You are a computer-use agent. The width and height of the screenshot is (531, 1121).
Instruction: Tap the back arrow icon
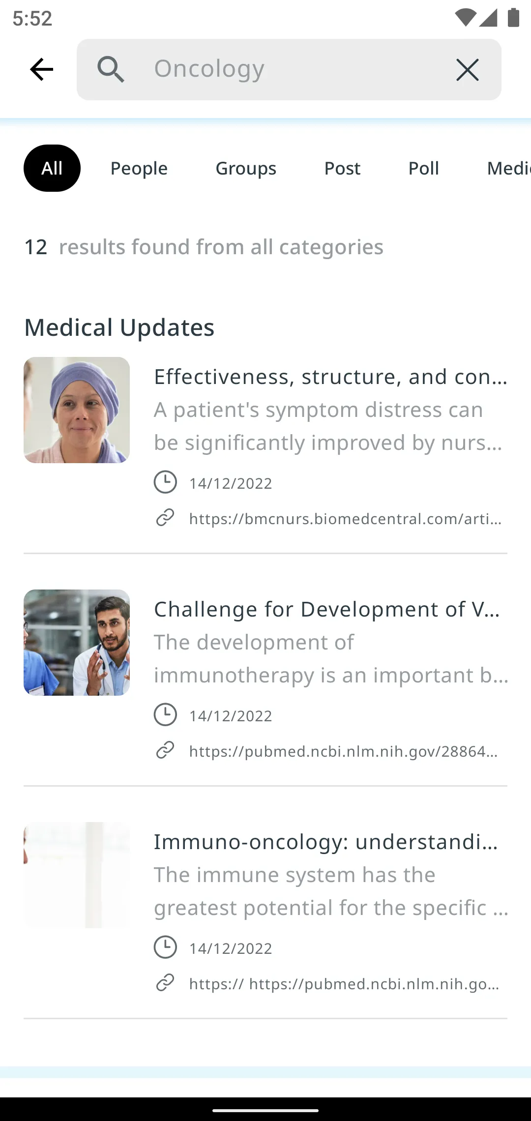click(41, 69)
